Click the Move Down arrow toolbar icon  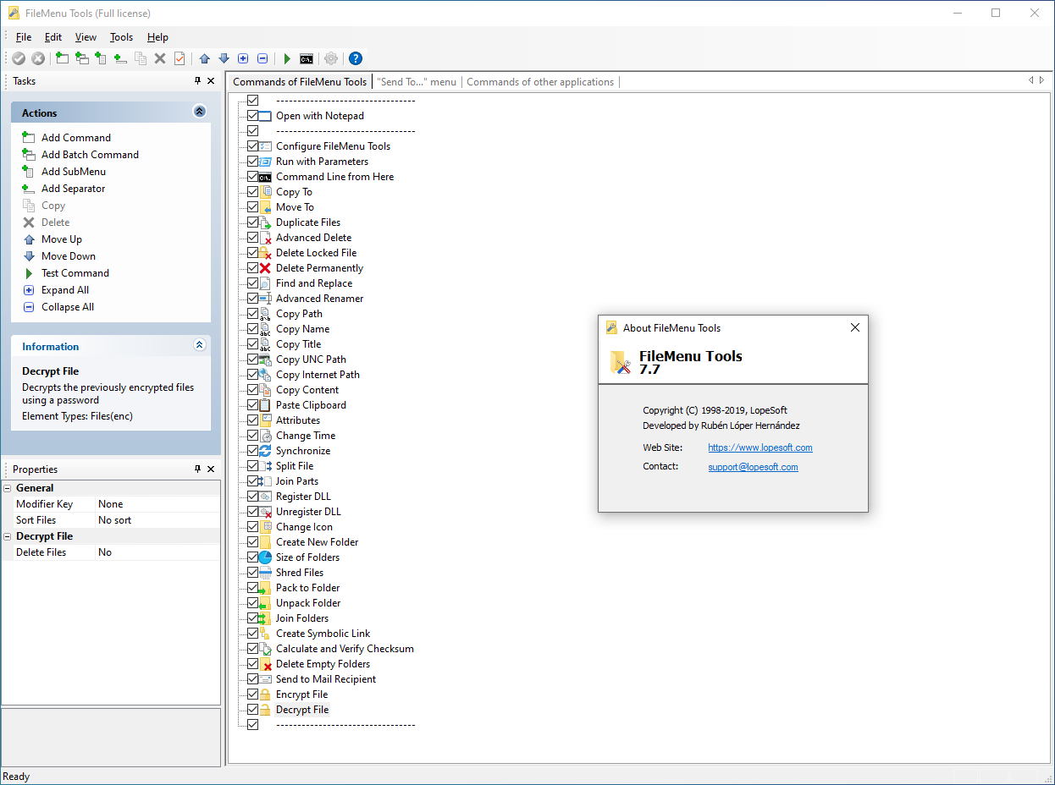tap(224, 58)
